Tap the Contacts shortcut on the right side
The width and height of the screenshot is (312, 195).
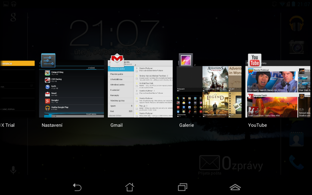pos(296,139)
